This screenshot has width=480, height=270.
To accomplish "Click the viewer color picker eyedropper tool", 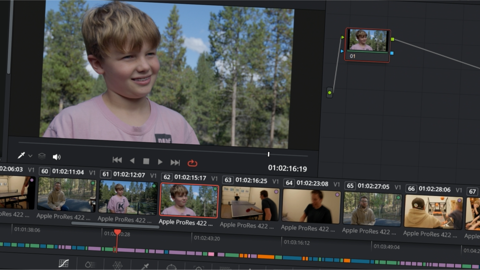I will (21, 155).
